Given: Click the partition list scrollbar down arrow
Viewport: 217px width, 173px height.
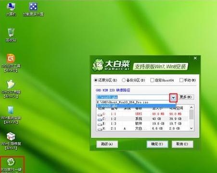Looking at the screenshot, I should click(x=191, y=128).
